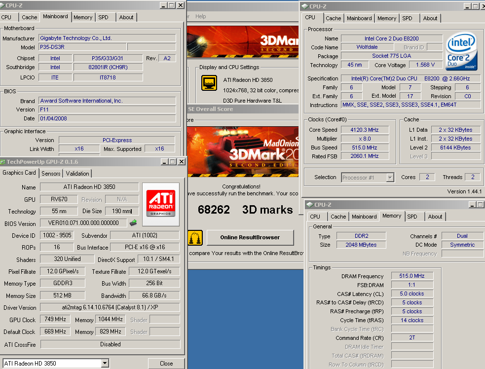Select the Graphics Card tab in GPU-Z
Viewport: 485px width, 369px height.
pyautogui.click(x=19, y=173)
